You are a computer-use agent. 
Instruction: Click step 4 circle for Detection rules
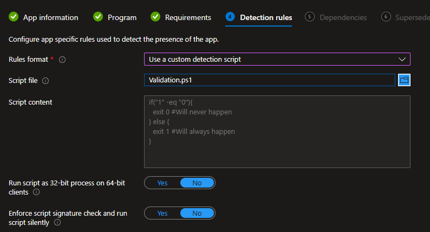230,17
